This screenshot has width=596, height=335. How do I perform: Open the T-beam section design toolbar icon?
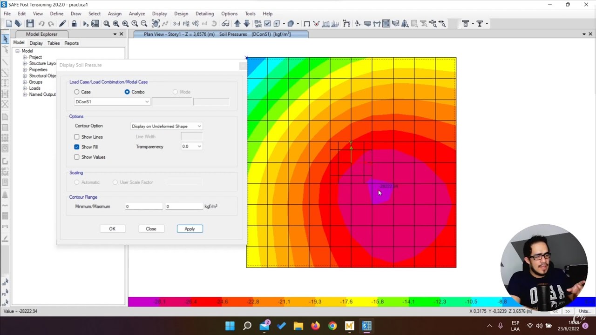coord(465,24)
